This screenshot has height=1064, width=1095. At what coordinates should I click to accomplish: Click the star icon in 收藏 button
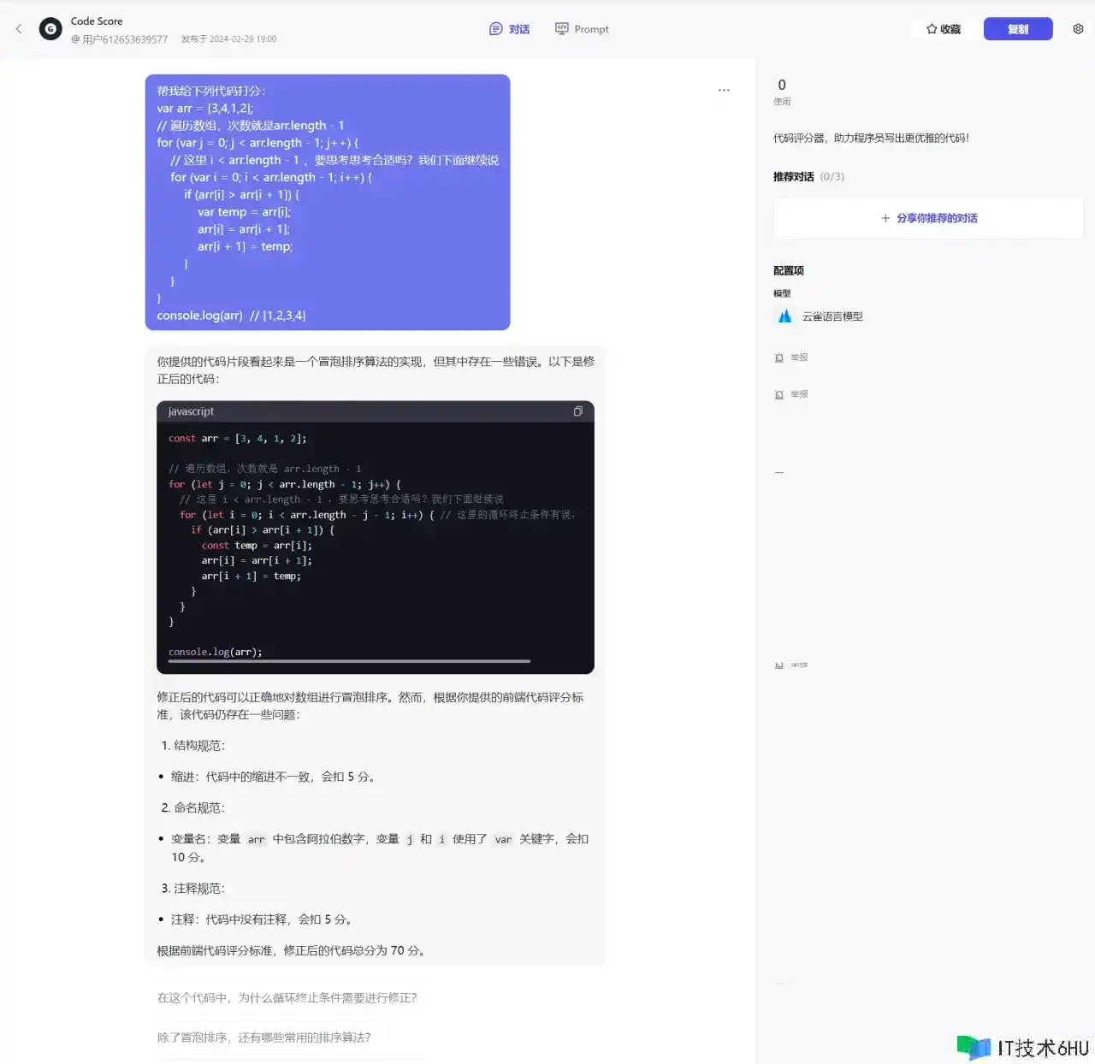point(932,29)
